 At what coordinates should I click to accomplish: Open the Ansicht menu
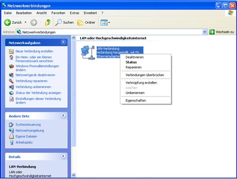pos(41,13)
